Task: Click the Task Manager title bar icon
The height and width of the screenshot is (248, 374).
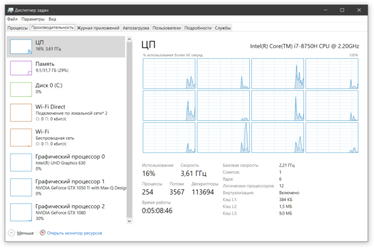Action: coord(11,10)
